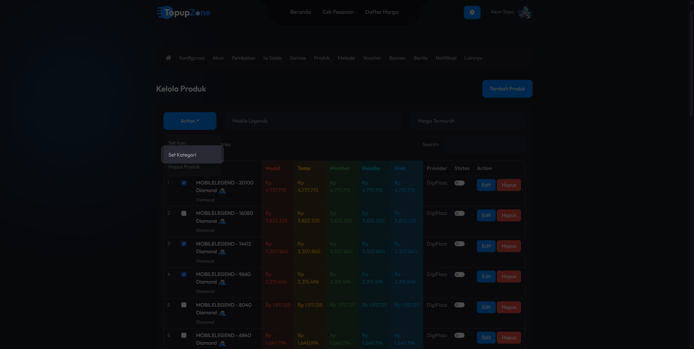The width and height of the screenshot is (694, 349).
Task: Check the MOBILELEGEND - 6840 checkbox
Action: click(x=184, y=335)
